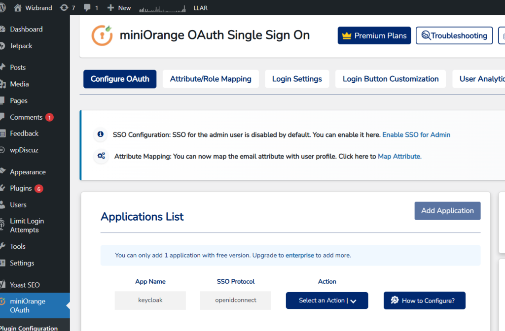
Task: Open How to Configure? guide
Action: tap(424, 300)
